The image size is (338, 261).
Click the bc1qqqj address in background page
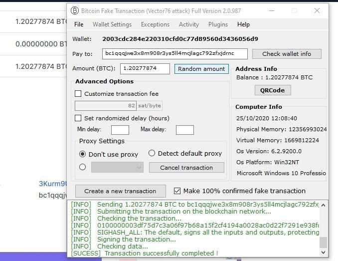(53, 195)
